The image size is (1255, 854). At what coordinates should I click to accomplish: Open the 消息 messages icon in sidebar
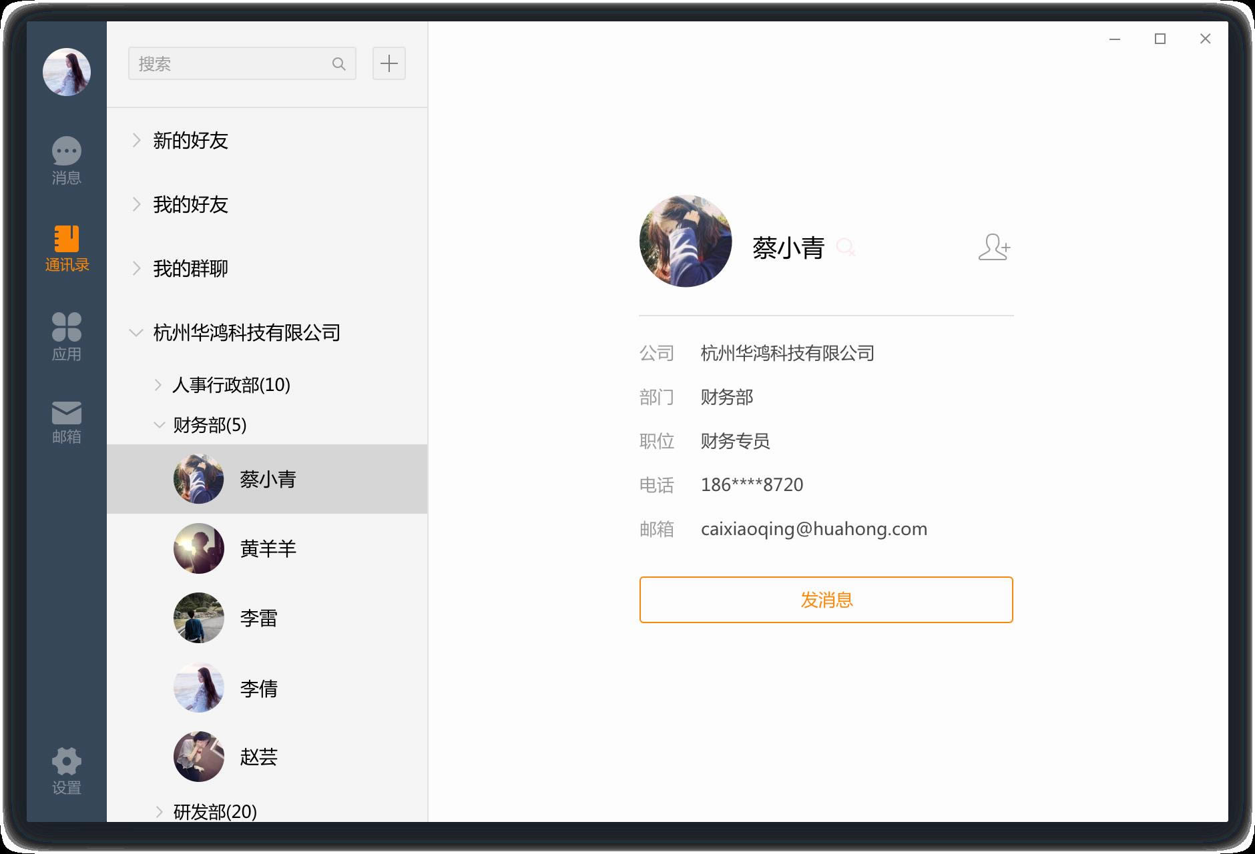tap(67, 160)
